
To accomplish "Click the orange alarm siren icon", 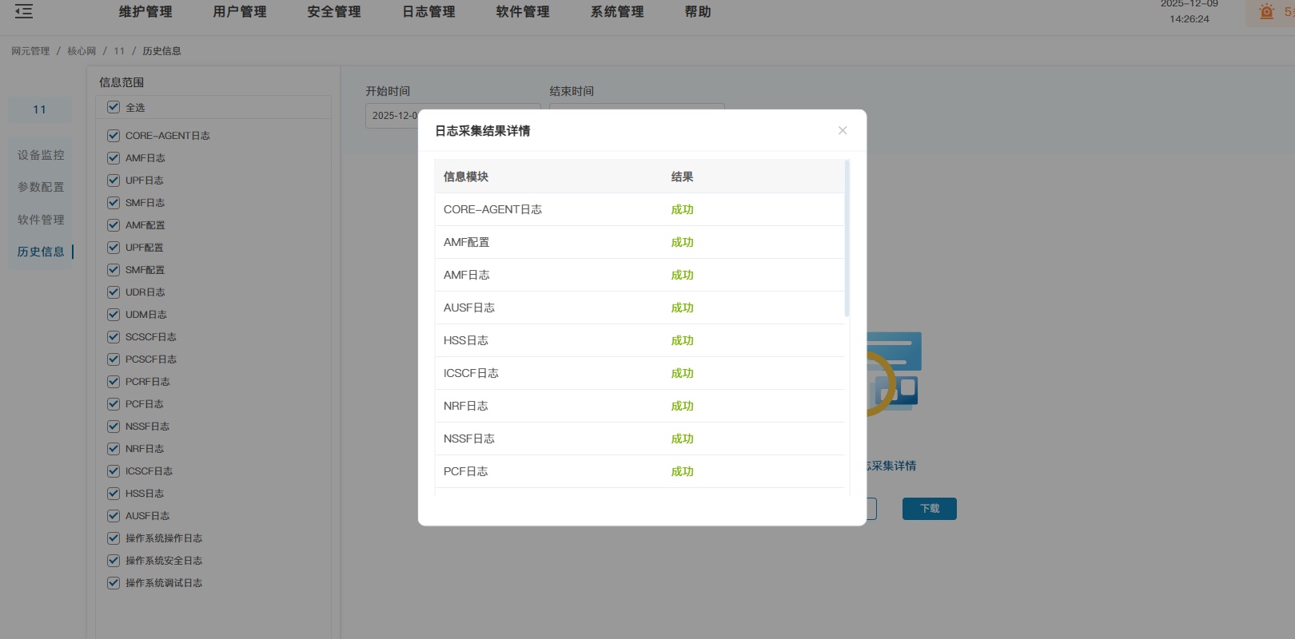I will point(1266,12).
